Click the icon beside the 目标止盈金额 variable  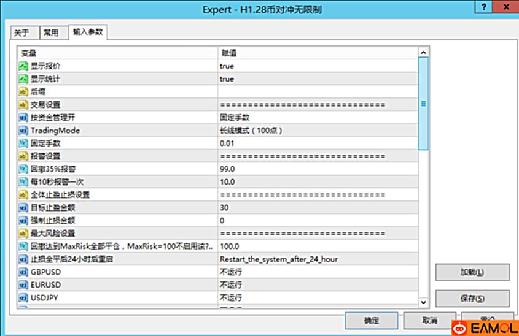point(23,208)
